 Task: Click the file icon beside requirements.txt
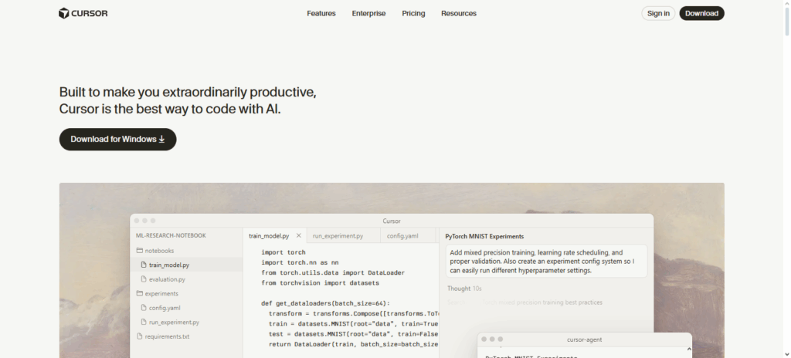tap(139, 336)
